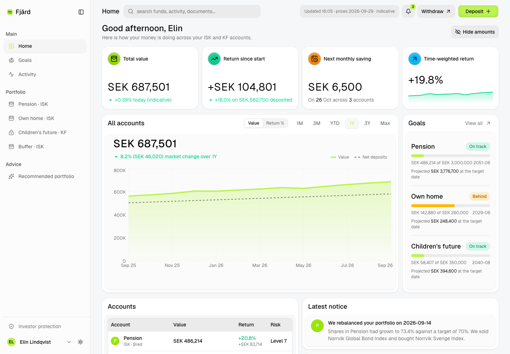Click the Time-weighted return arrow icon
Screen dimensions: 510x354
point(415,59)
